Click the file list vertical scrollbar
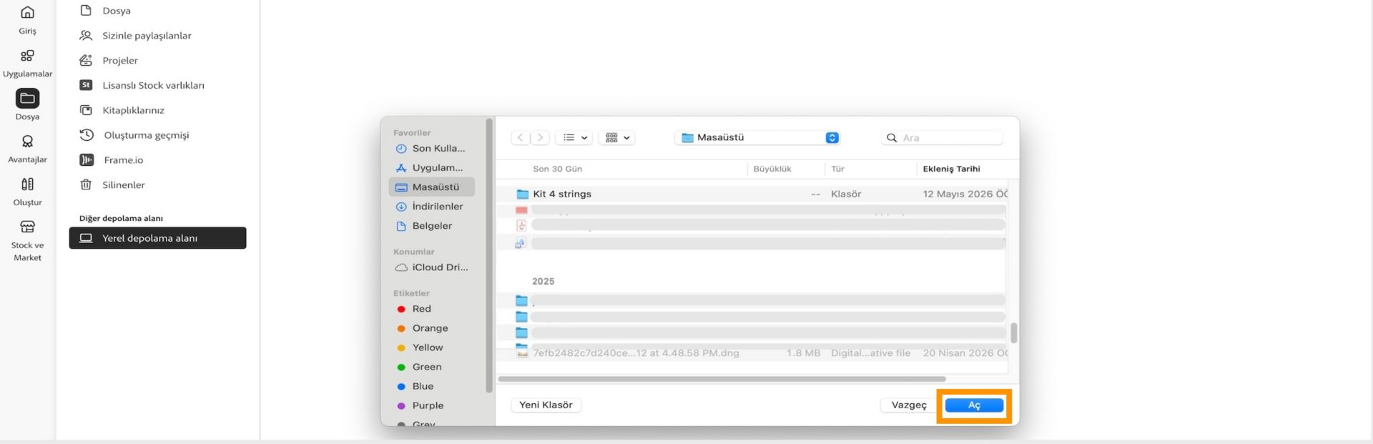1373x444 pixels. [x=1013, y=333]
